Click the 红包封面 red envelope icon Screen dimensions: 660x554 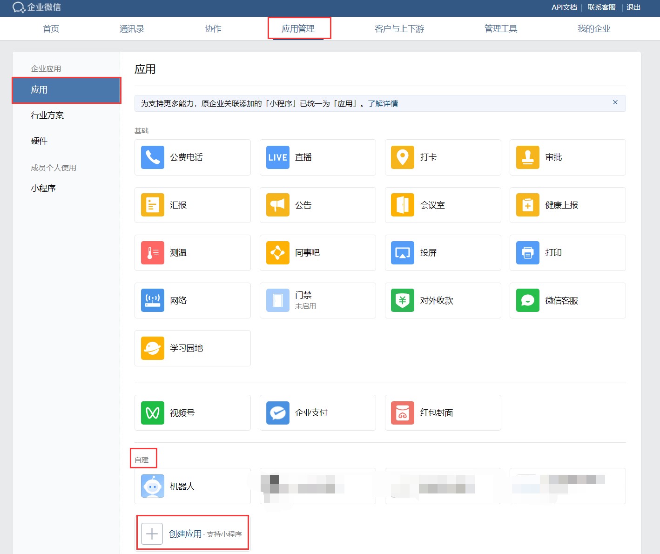(x=403, y=413)
